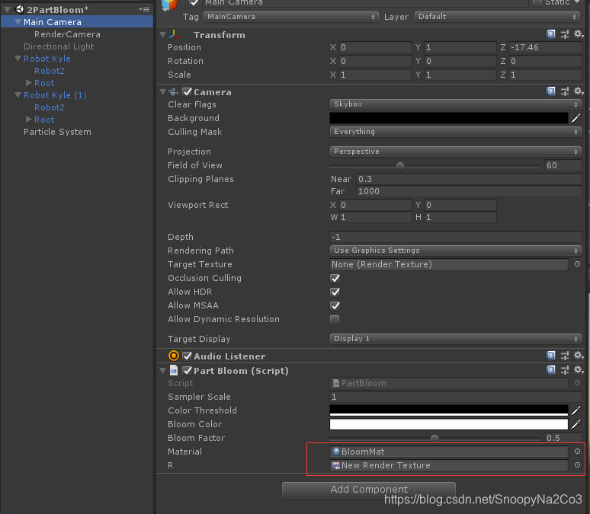Click Field of View slider handle
The image size is (590, 514).
pyautogui.click(x=400, y=166)
